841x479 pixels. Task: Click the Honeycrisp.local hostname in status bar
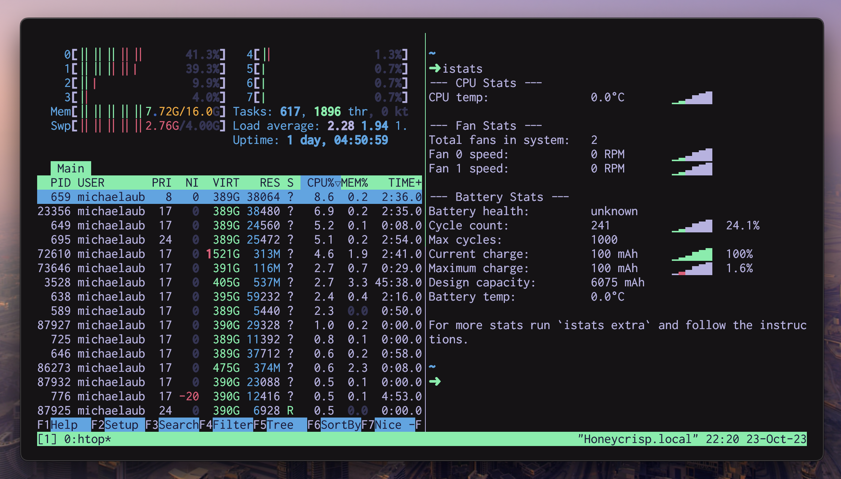(638, 439)
